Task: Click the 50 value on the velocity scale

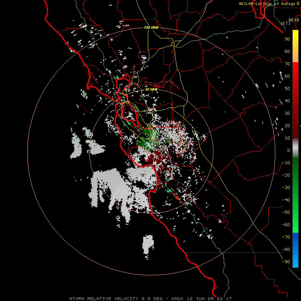Action: coord(287,89)
